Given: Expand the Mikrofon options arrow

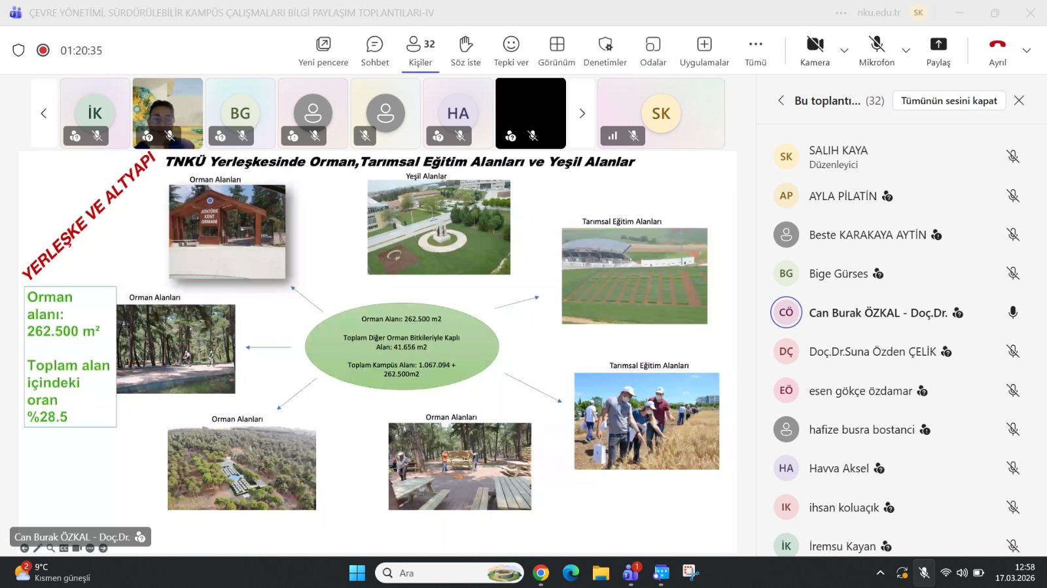Looking at the screenshot, I should [x=906, y=50].
